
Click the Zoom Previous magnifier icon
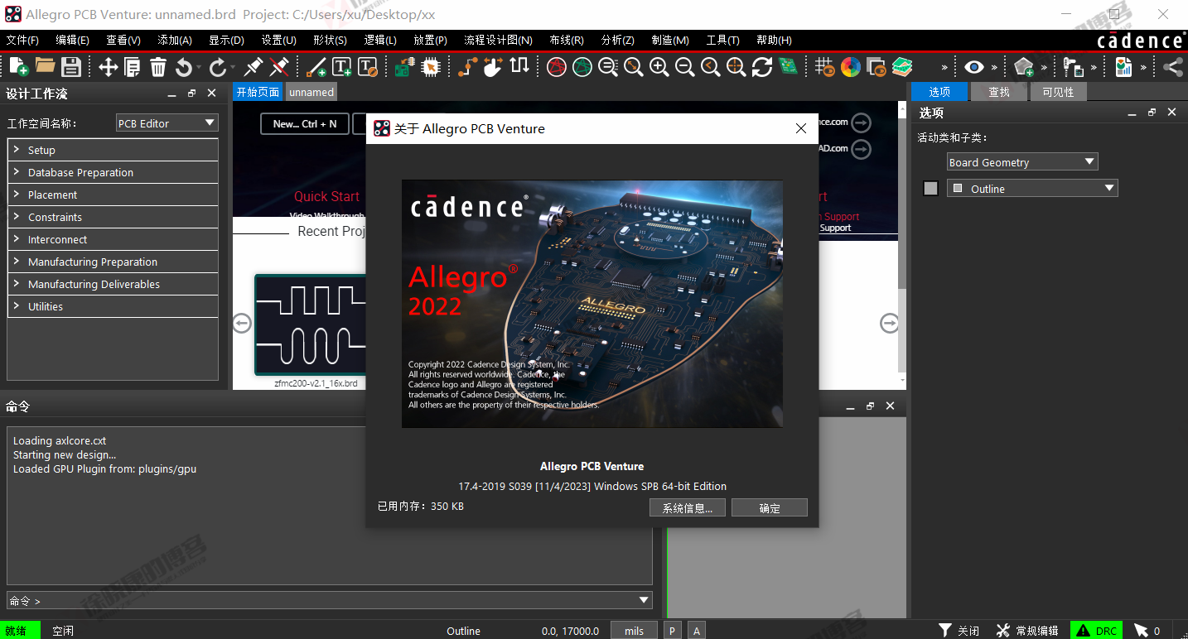pyautogui.click(x=711, y=67)
